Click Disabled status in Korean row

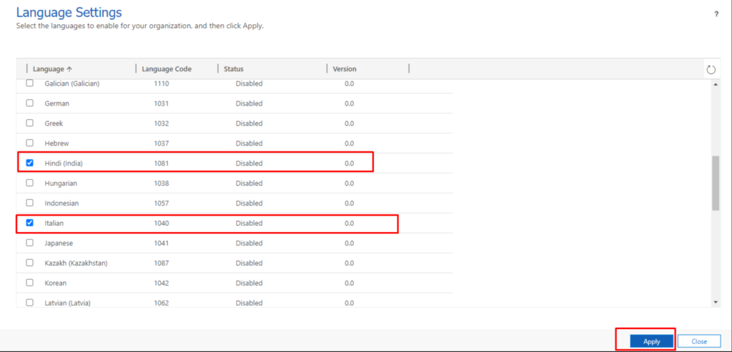pos(249,283)
